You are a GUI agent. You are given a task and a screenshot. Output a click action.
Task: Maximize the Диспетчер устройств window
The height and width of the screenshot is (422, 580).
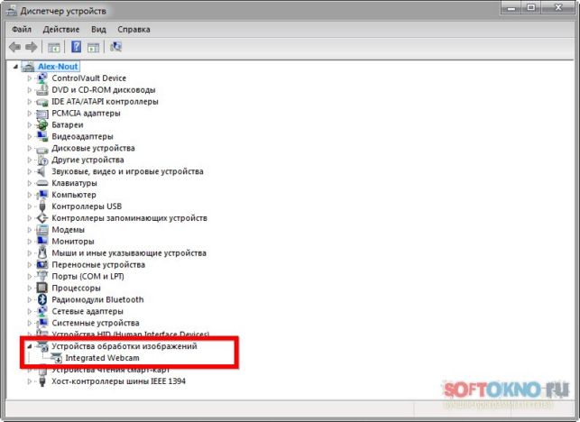[x=530, y=7]
